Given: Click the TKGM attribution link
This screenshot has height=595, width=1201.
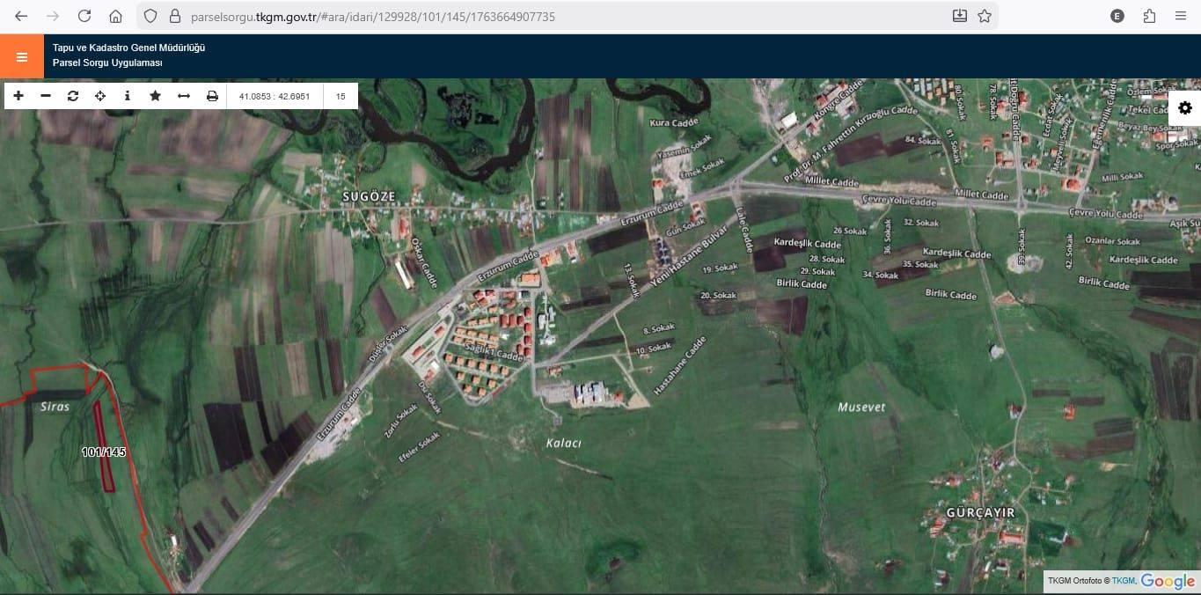Looking at the screenshot, I should click(x=1124, y=581).
